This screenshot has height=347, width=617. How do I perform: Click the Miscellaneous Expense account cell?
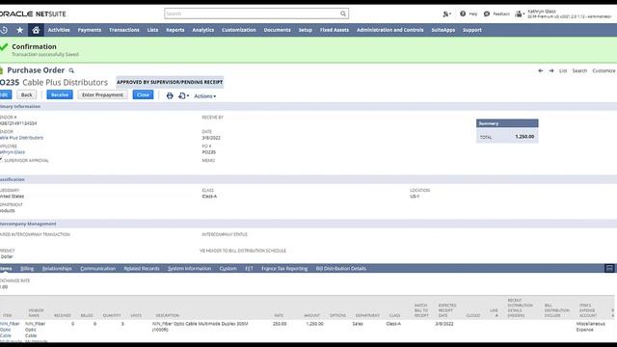(591, 327)
